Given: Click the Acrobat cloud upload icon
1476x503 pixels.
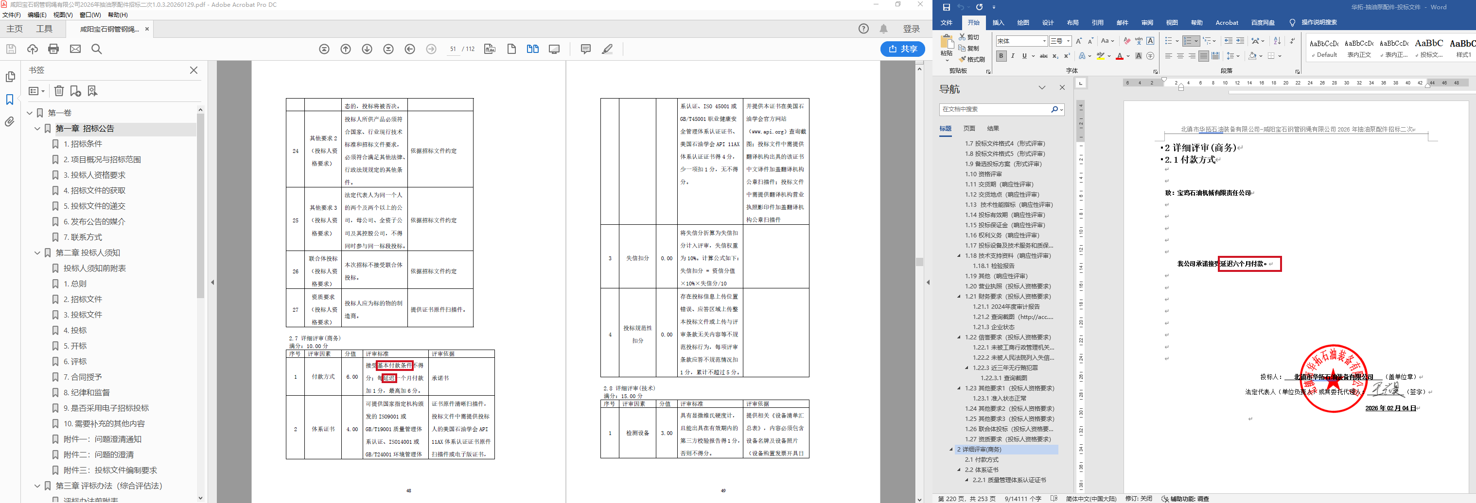Looking at the screenshot, I should (32, 49).
